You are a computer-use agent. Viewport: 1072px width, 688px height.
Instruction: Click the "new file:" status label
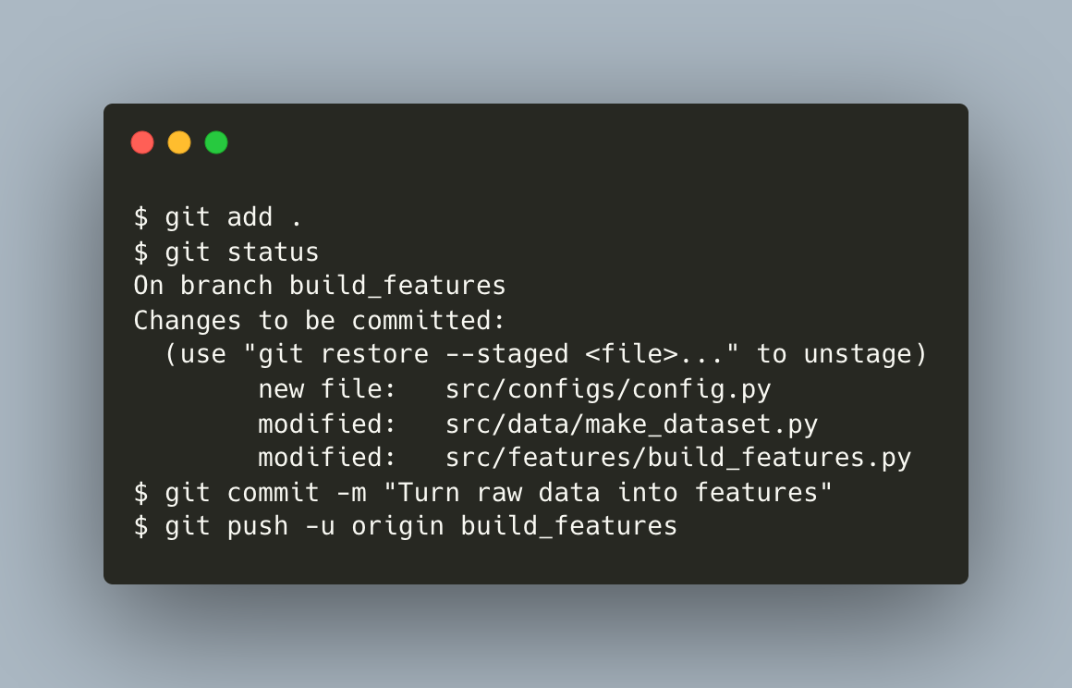(327, 389)
